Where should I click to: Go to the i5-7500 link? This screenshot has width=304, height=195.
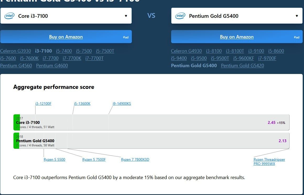pos(84,51)
